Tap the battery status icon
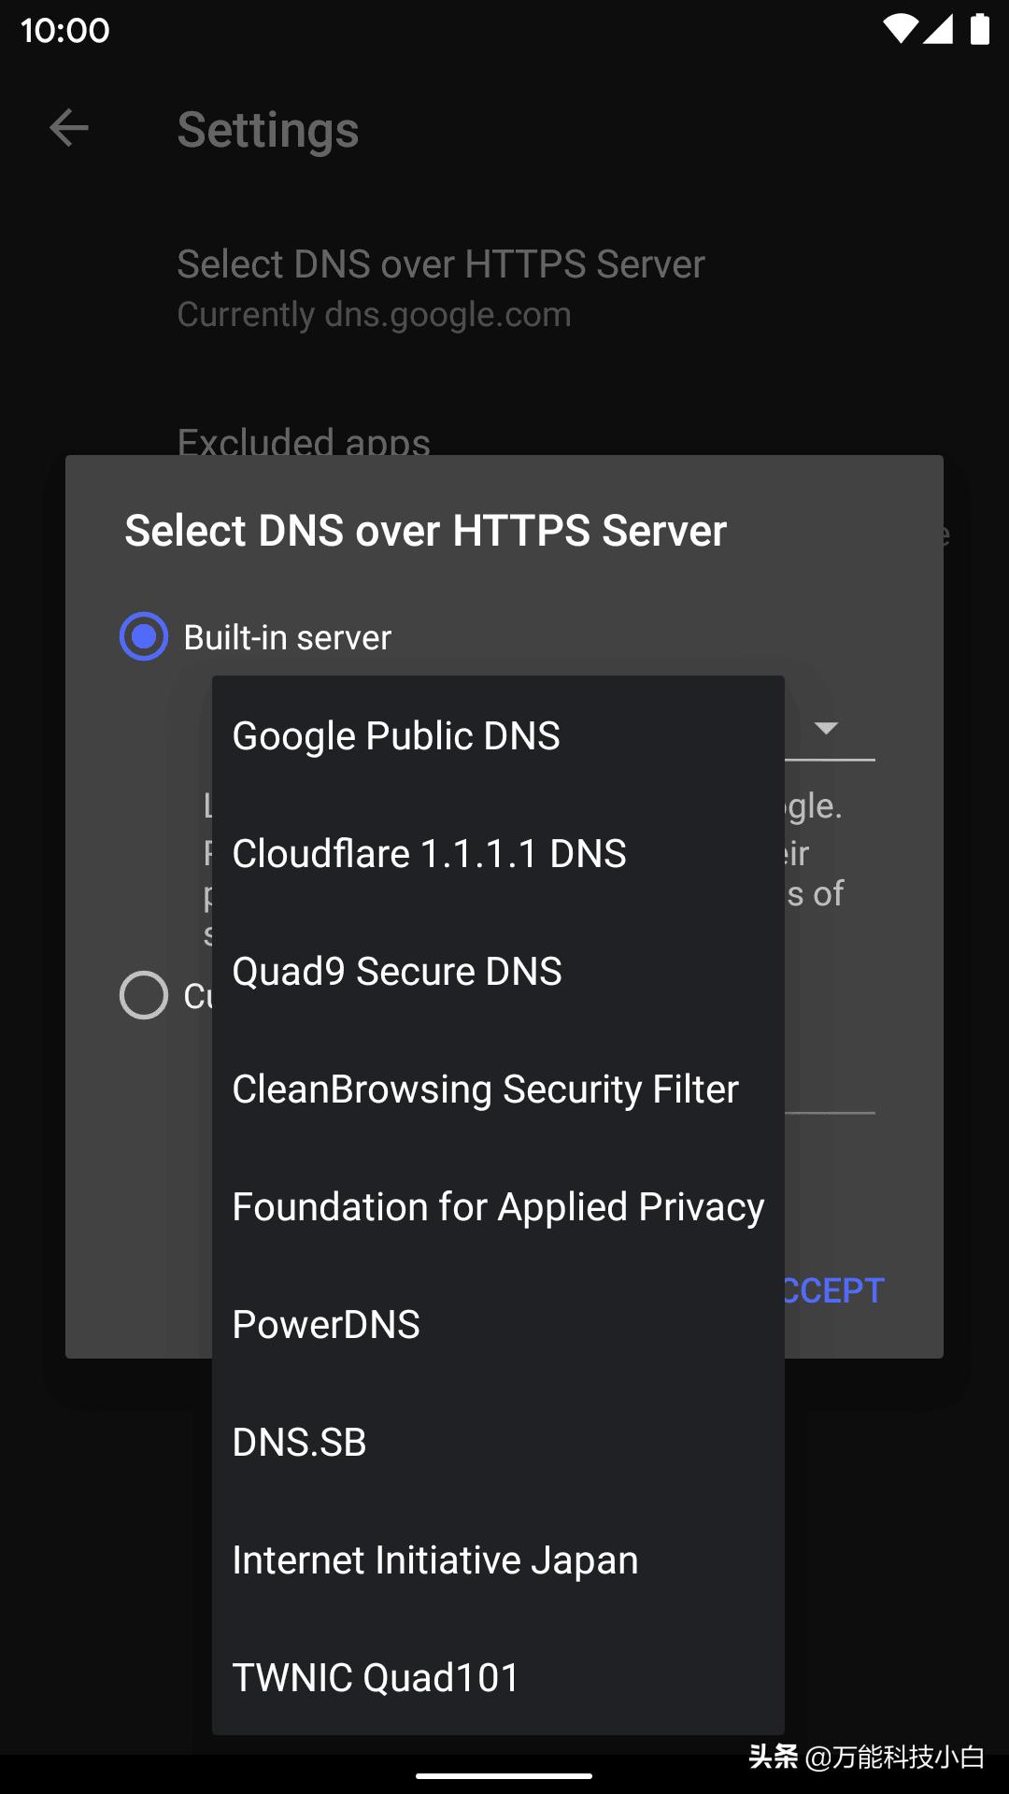This screenshot has height=1794, width=1009. 979,30
